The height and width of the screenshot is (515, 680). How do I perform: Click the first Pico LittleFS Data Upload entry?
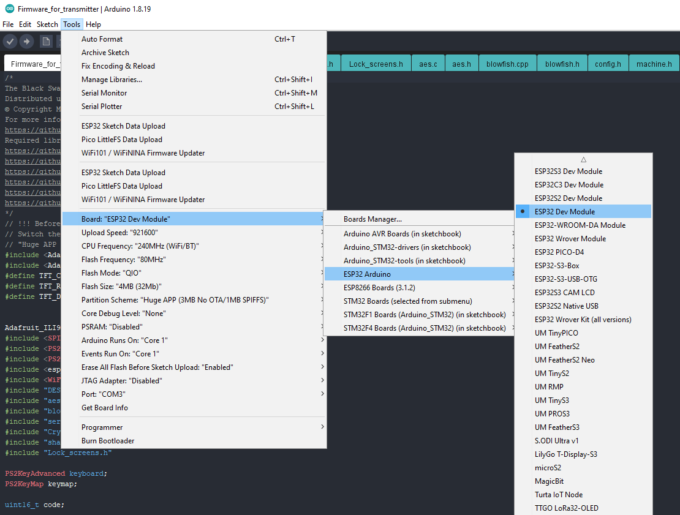coord(194,139)
